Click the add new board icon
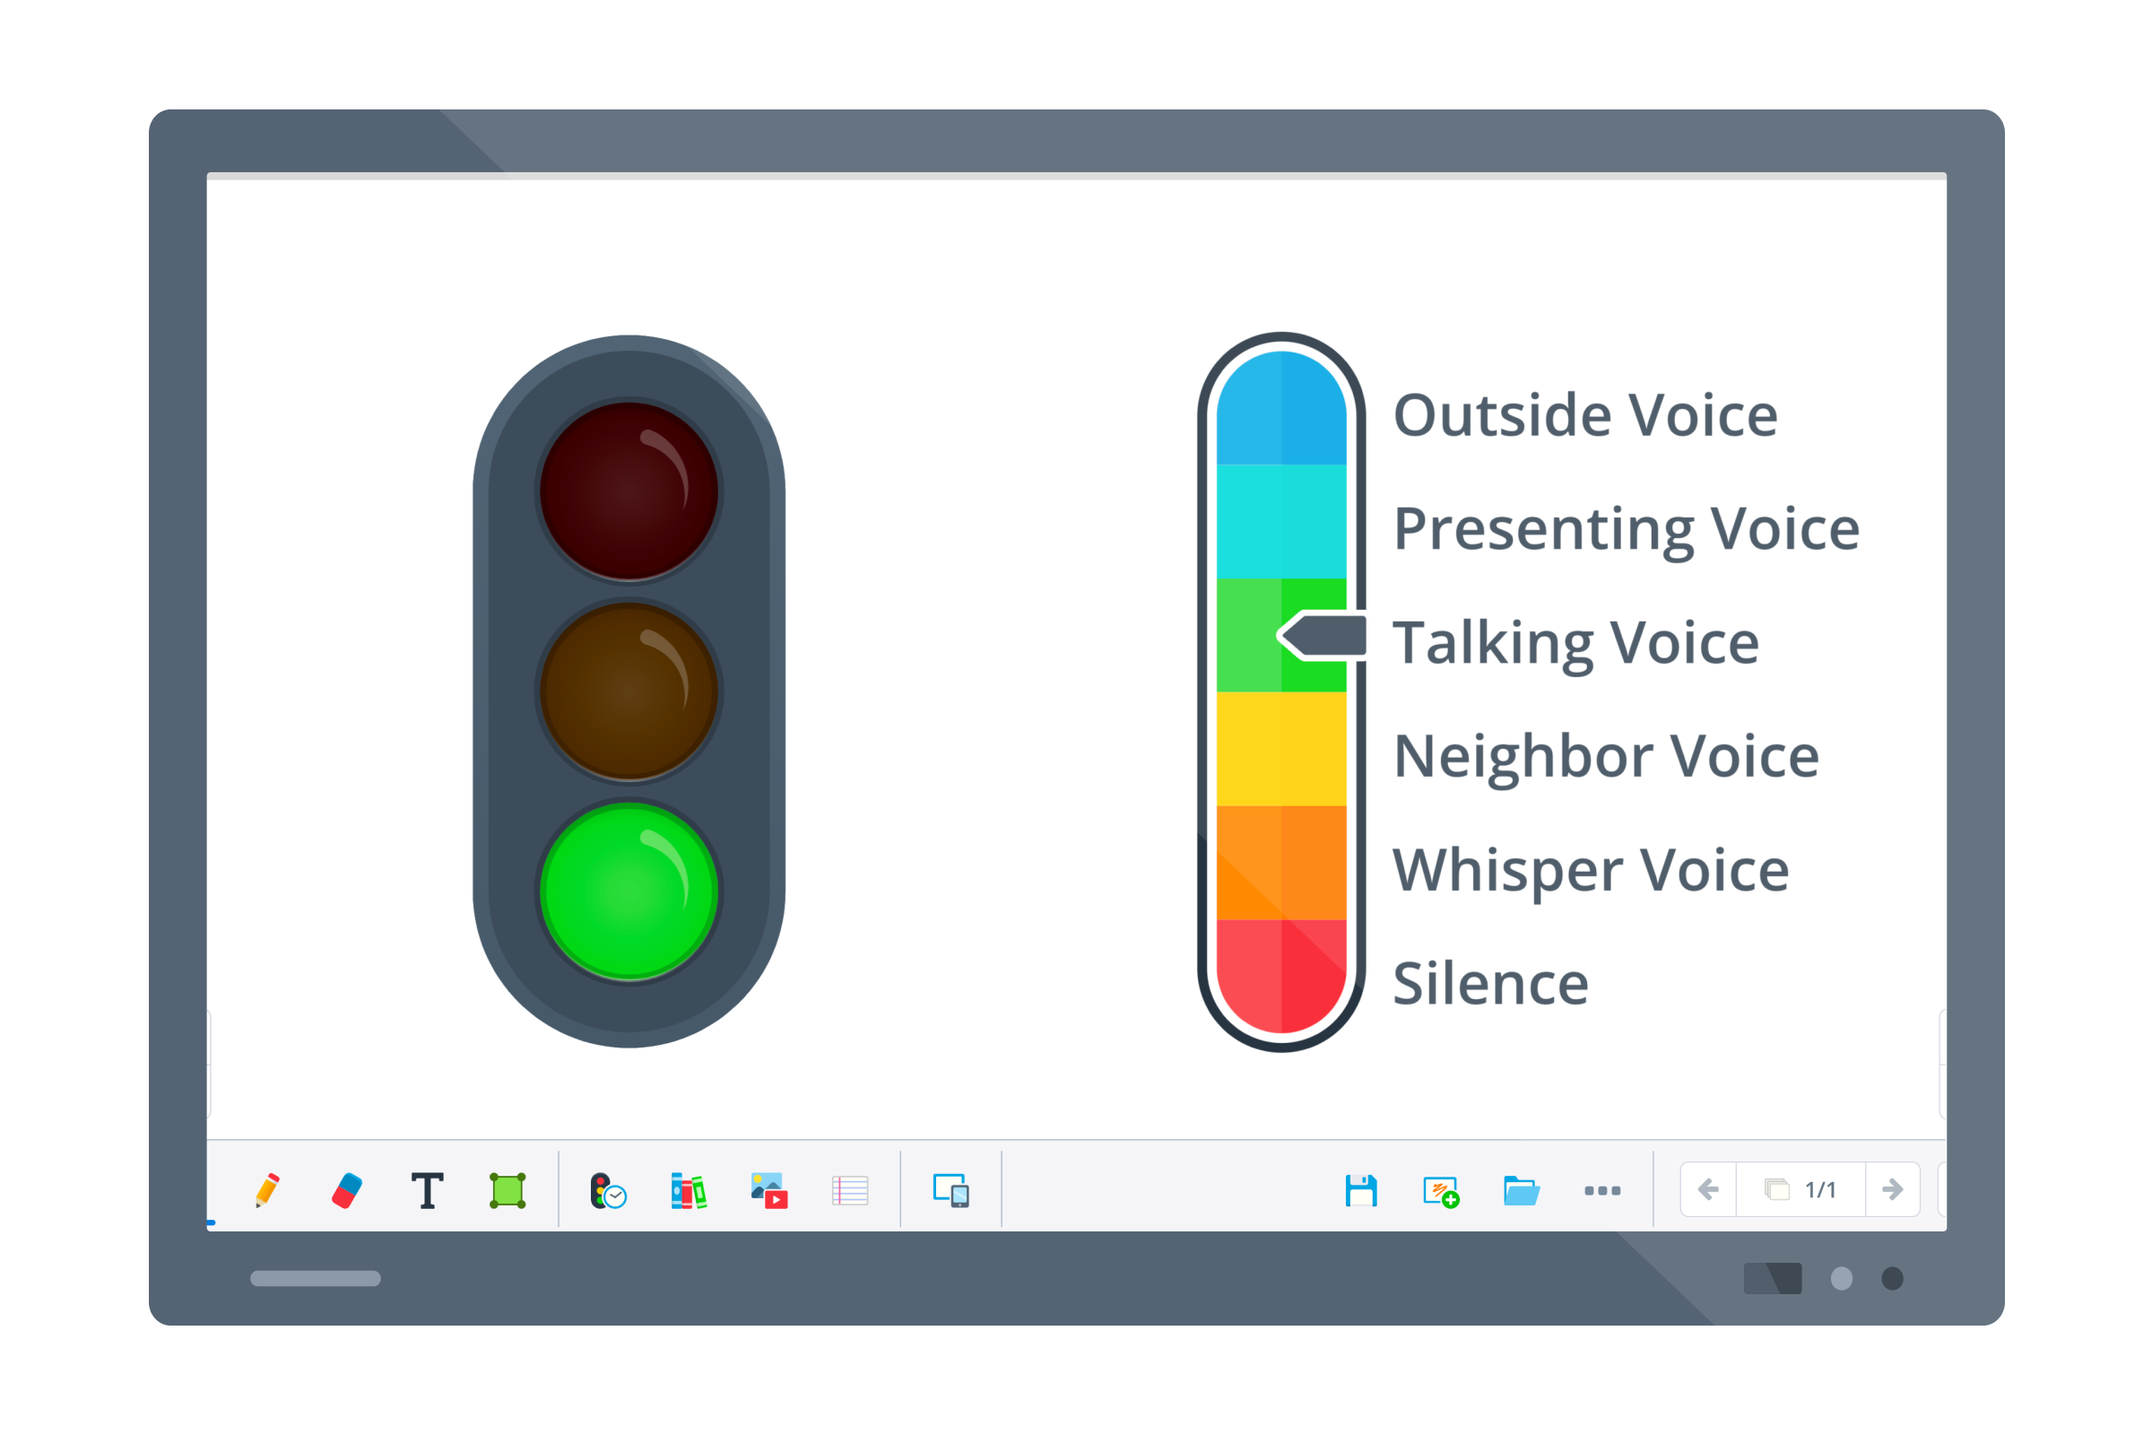 click(1441, 1192)
